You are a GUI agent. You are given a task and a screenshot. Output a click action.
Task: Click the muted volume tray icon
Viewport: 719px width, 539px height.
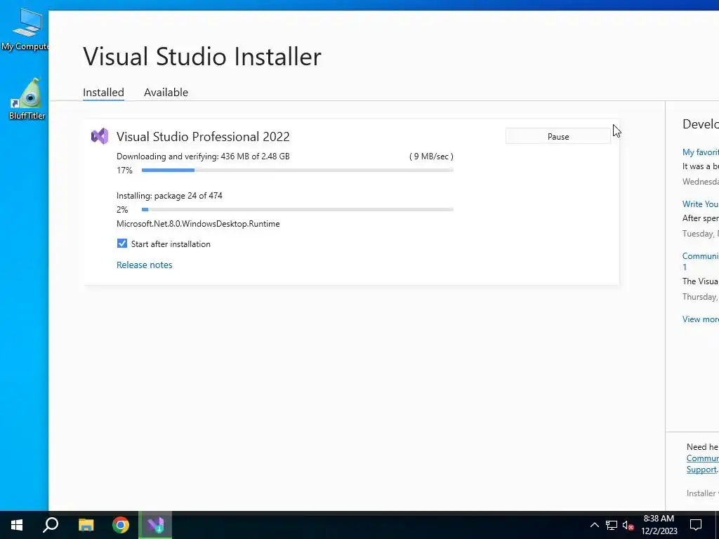[628, 525]
